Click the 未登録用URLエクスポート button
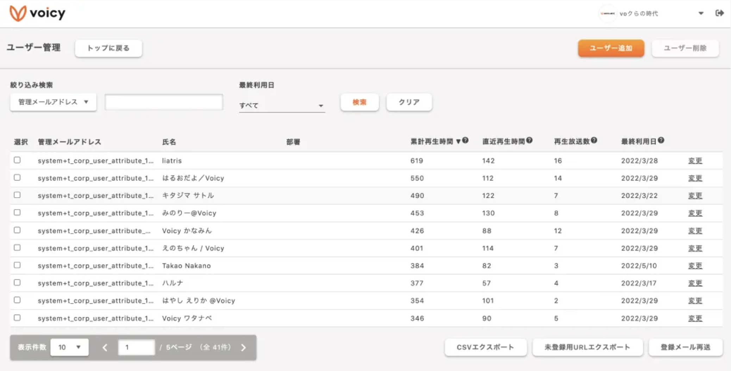 click(587, 347)
